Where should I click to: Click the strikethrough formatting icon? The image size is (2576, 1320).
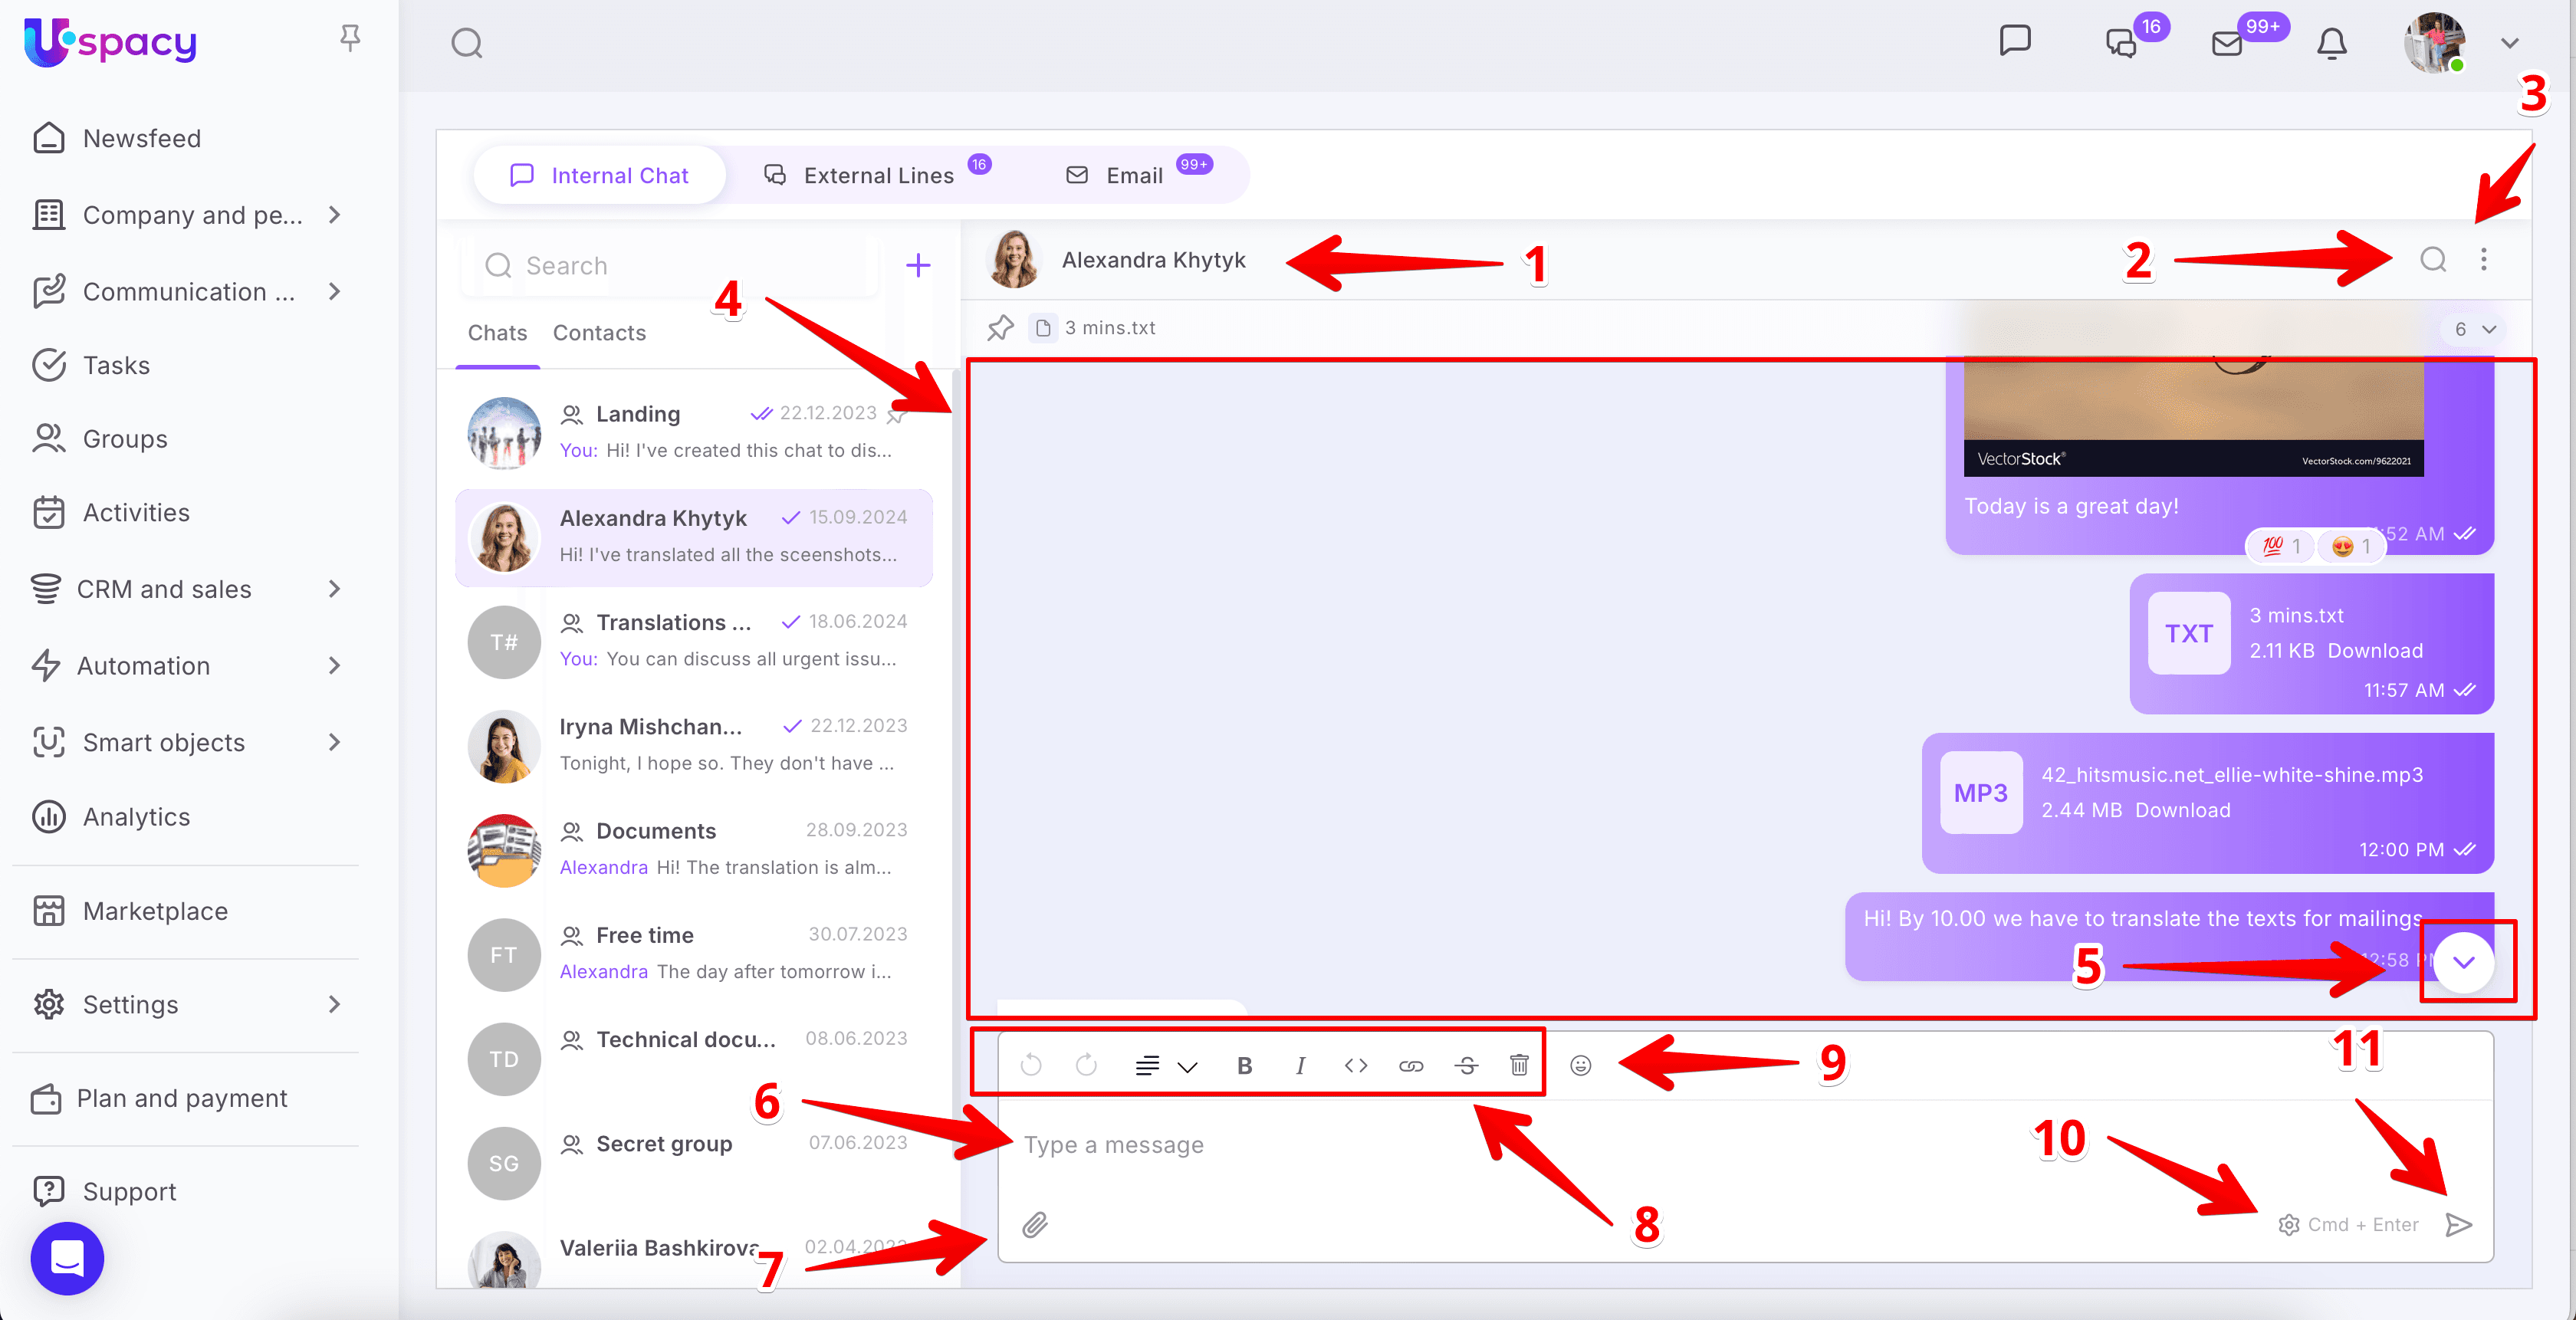(x=1466, y=1065)
